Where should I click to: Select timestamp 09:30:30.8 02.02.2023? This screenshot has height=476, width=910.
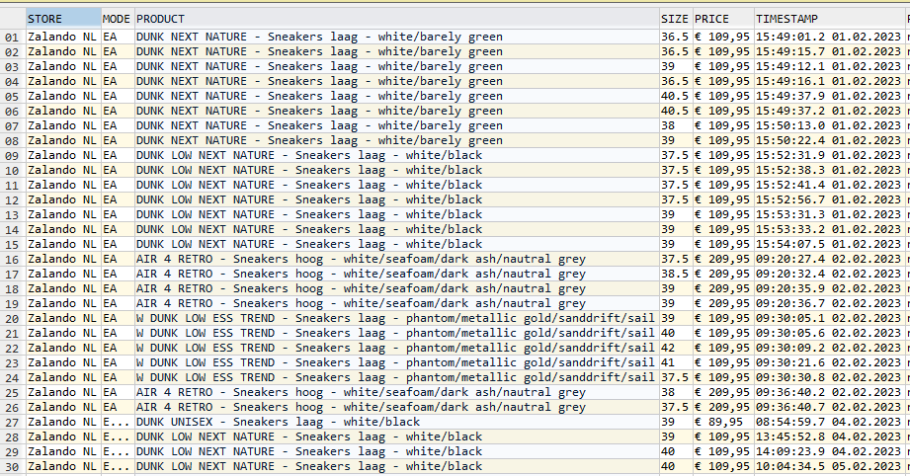(x=830, y=377)
